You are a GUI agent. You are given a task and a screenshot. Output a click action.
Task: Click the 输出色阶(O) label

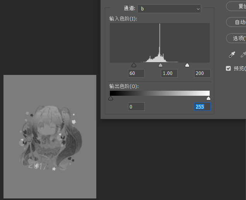tap(124, 86)
